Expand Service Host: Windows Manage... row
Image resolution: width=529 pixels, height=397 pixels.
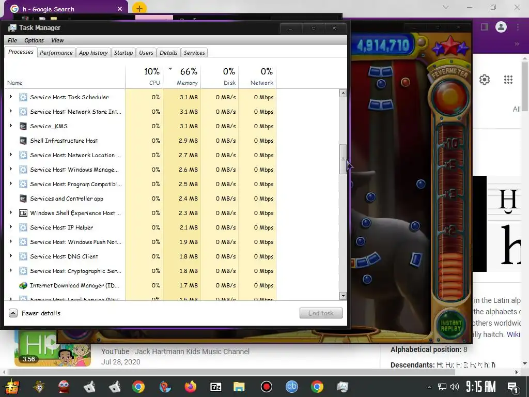(11, 169)
